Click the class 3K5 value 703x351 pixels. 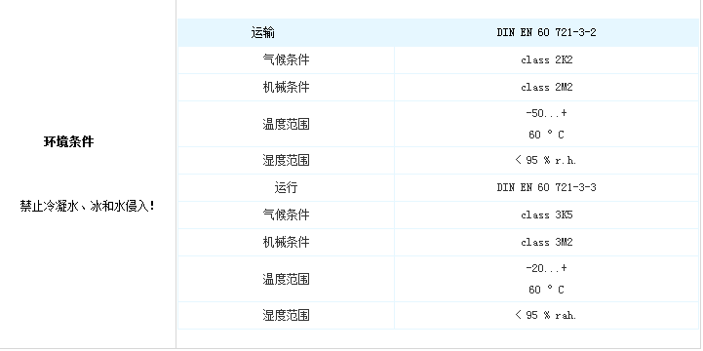coord(547,214)
